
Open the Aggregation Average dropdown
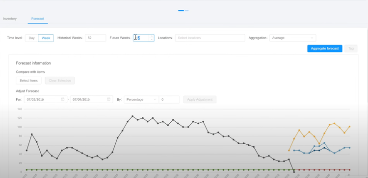(x=292, y=38)
